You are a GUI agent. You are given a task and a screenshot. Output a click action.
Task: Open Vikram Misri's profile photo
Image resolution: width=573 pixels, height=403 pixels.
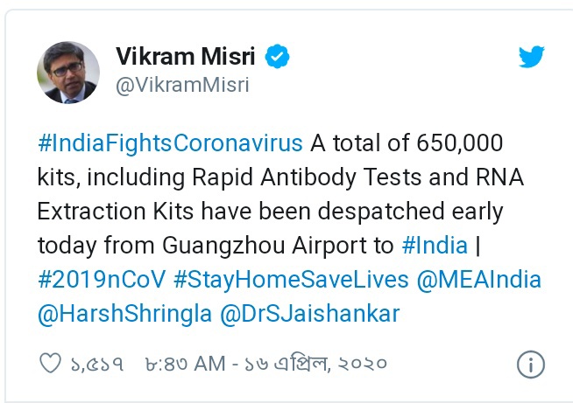(67, 73)
